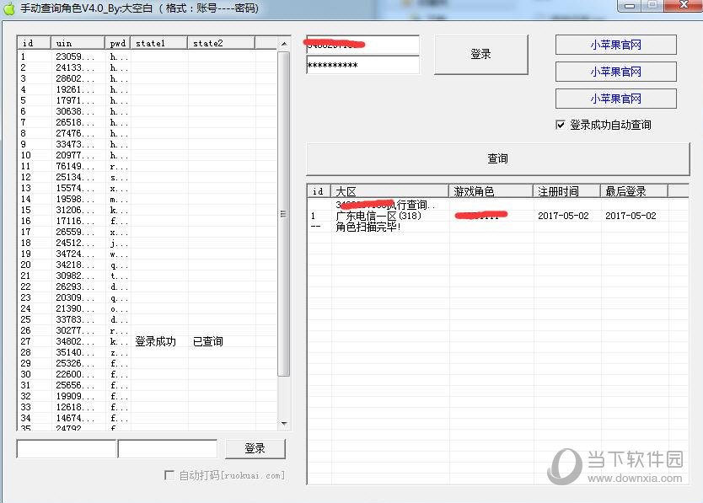This screenshot has height=503, width=703.
Task: Click the large 登录 button beside the password field
Action: click(481, 54)
